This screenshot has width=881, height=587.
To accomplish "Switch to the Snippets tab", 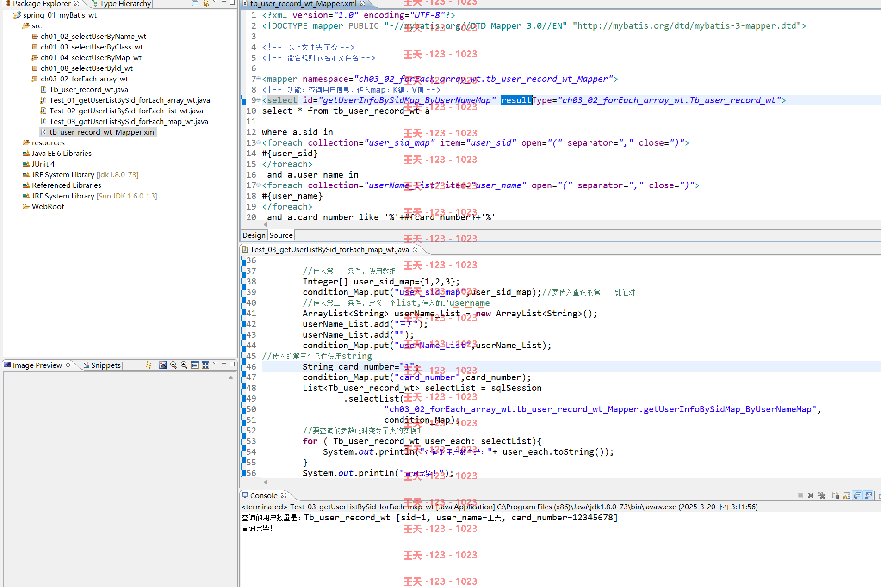I will tap(102, 365).
